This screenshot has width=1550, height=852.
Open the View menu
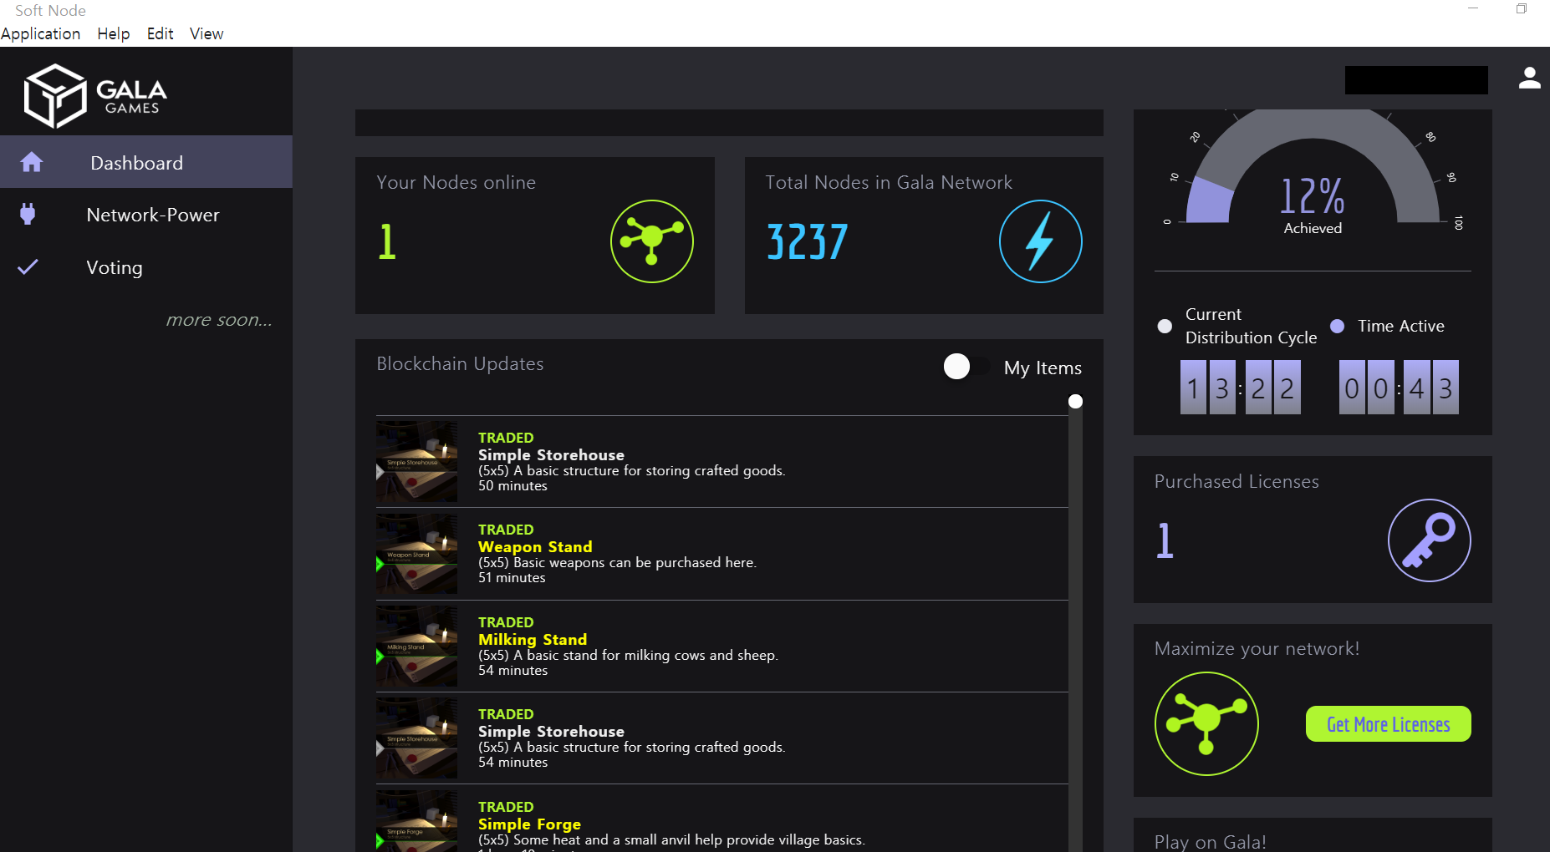206,33
